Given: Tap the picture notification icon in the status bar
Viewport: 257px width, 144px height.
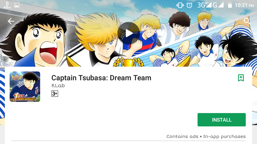Looking at the screenshot, I should [17, 5].
